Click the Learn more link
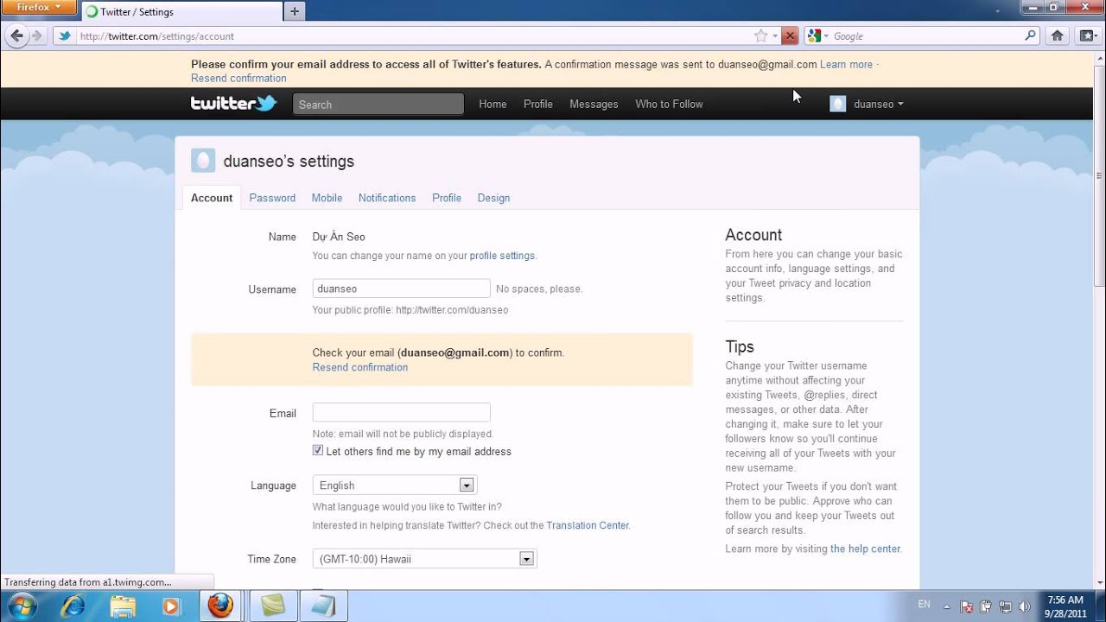Image resolution: width=1106 pixels, height=622 pixels. 846,64
